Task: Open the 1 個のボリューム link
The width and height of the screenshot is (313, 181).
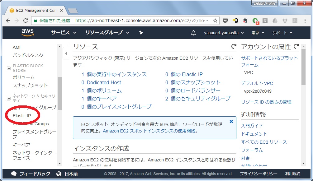Action: click(x=102, y=91)
